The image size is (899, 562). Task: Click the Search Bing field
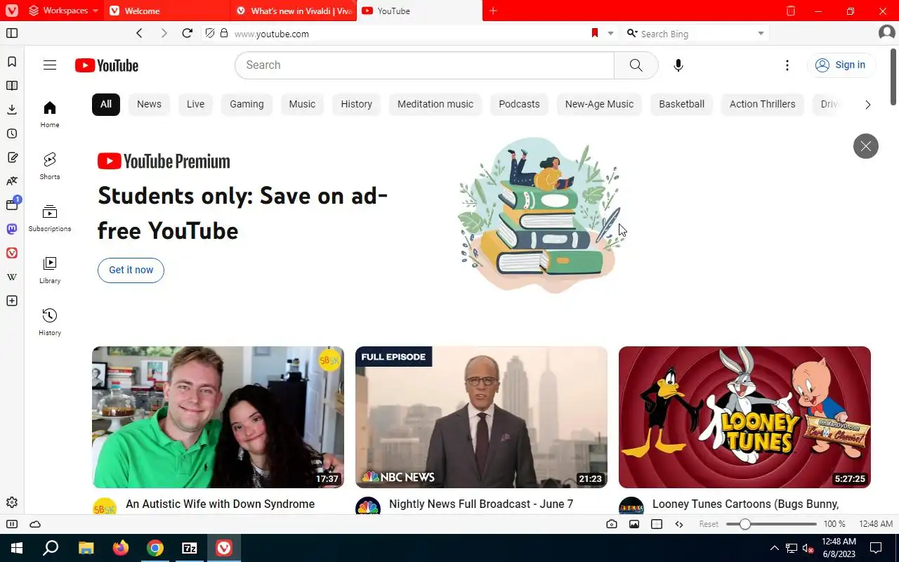pyautogui.click(x=695, y=34)
